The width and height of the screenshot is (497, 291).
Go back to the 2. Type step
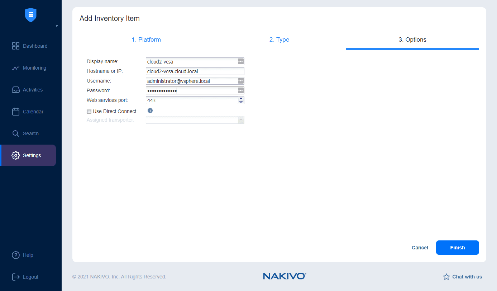279,39
